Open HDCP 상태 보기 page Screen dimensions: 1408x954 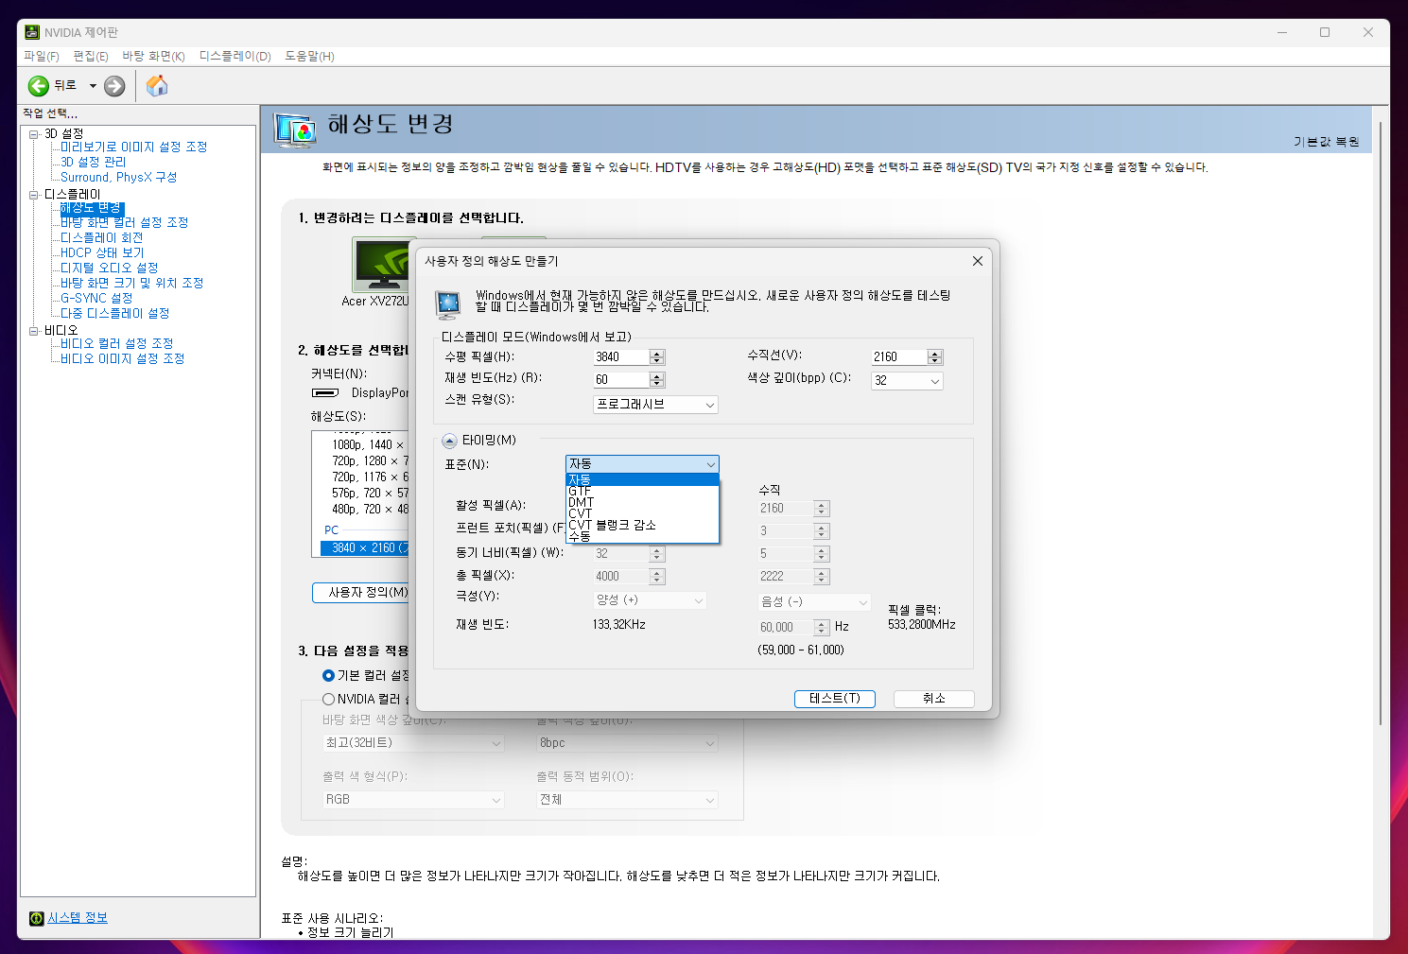102,253
